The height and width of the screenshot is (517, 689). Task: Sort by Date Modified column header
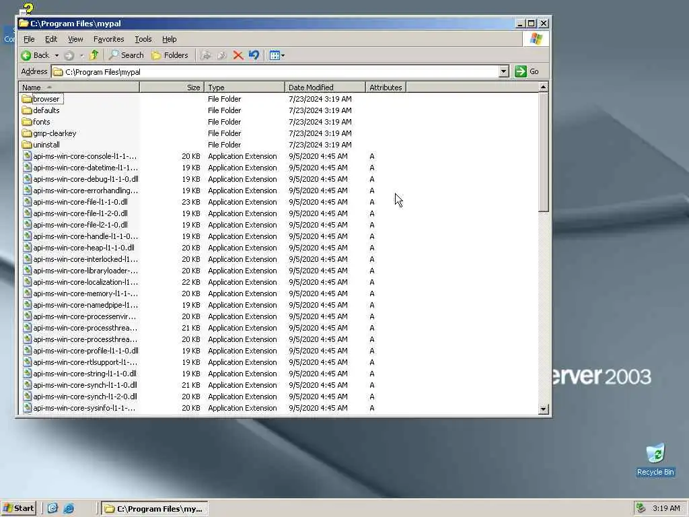point(325,88)
